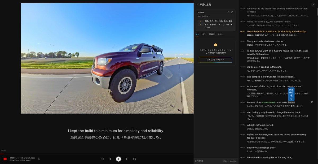Screen dimensions: 318x164
Task: Jump to the 00:45 transcript timestamp
Action: 242,125
